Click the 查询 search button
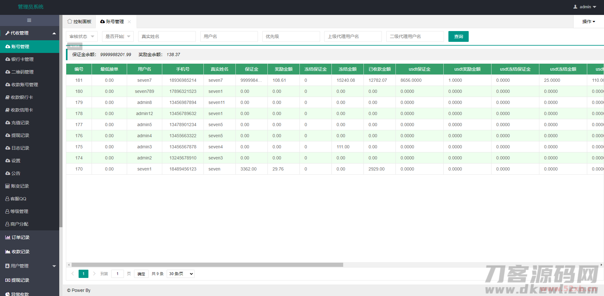This screenshot has width=604, height=296. coord(458,36)
